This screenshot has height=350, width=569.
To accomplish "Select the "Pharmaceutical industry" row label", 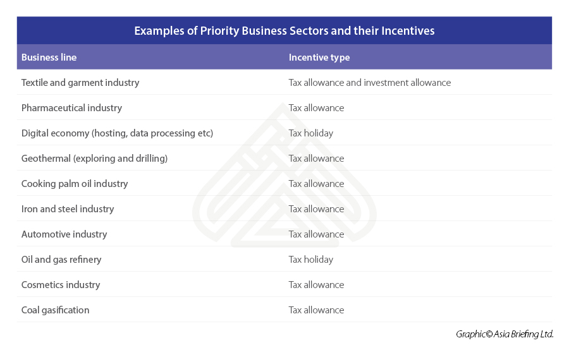I will point(71,108).
